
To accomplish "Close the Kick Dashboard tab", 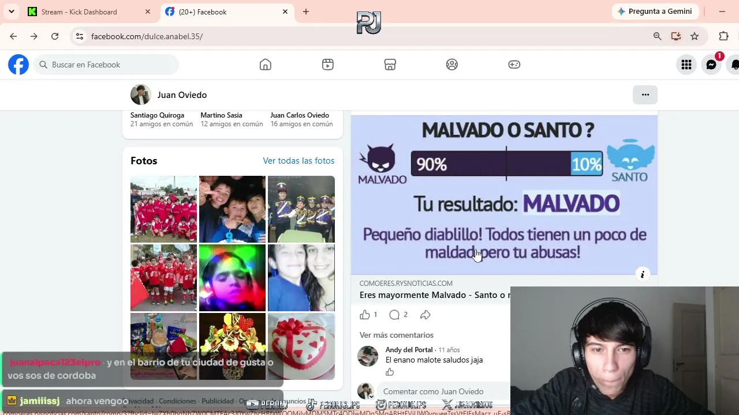I will pyautogui.click(x=148, y=12).
